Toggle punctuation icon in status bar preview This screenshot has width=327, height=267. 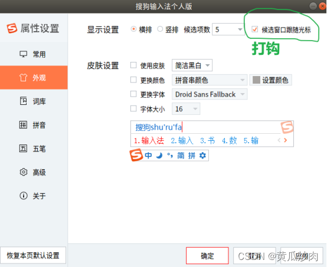pyautogui.click(x=170, y=156)
